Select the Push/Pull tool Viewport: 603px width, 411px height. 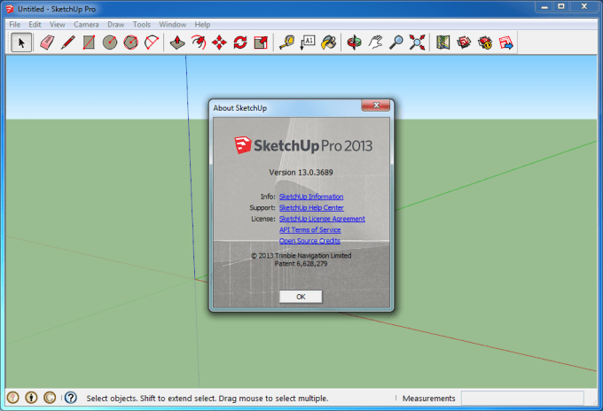(177, 43)
